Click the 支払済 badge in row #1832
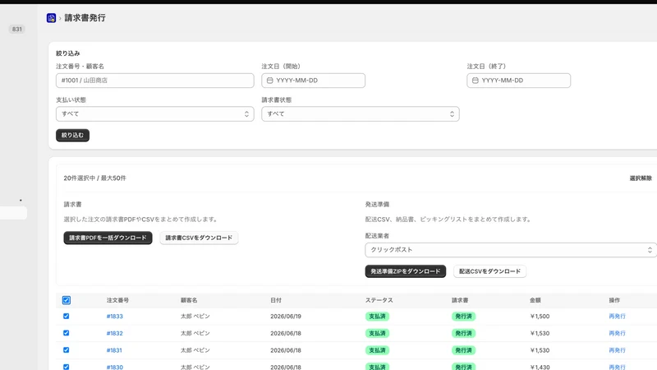Screen dimensions: 657x370 pyautogui.click(x=377, y=333)
